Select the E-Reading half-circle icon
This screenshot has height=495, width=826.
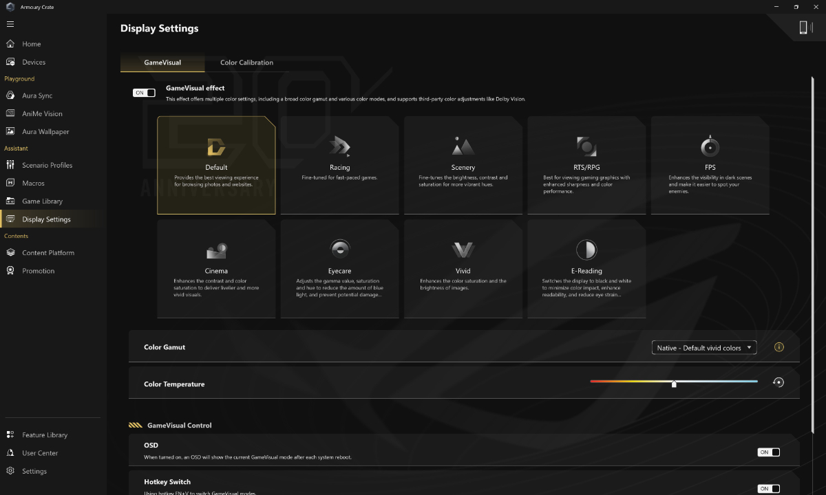[586, 249]
